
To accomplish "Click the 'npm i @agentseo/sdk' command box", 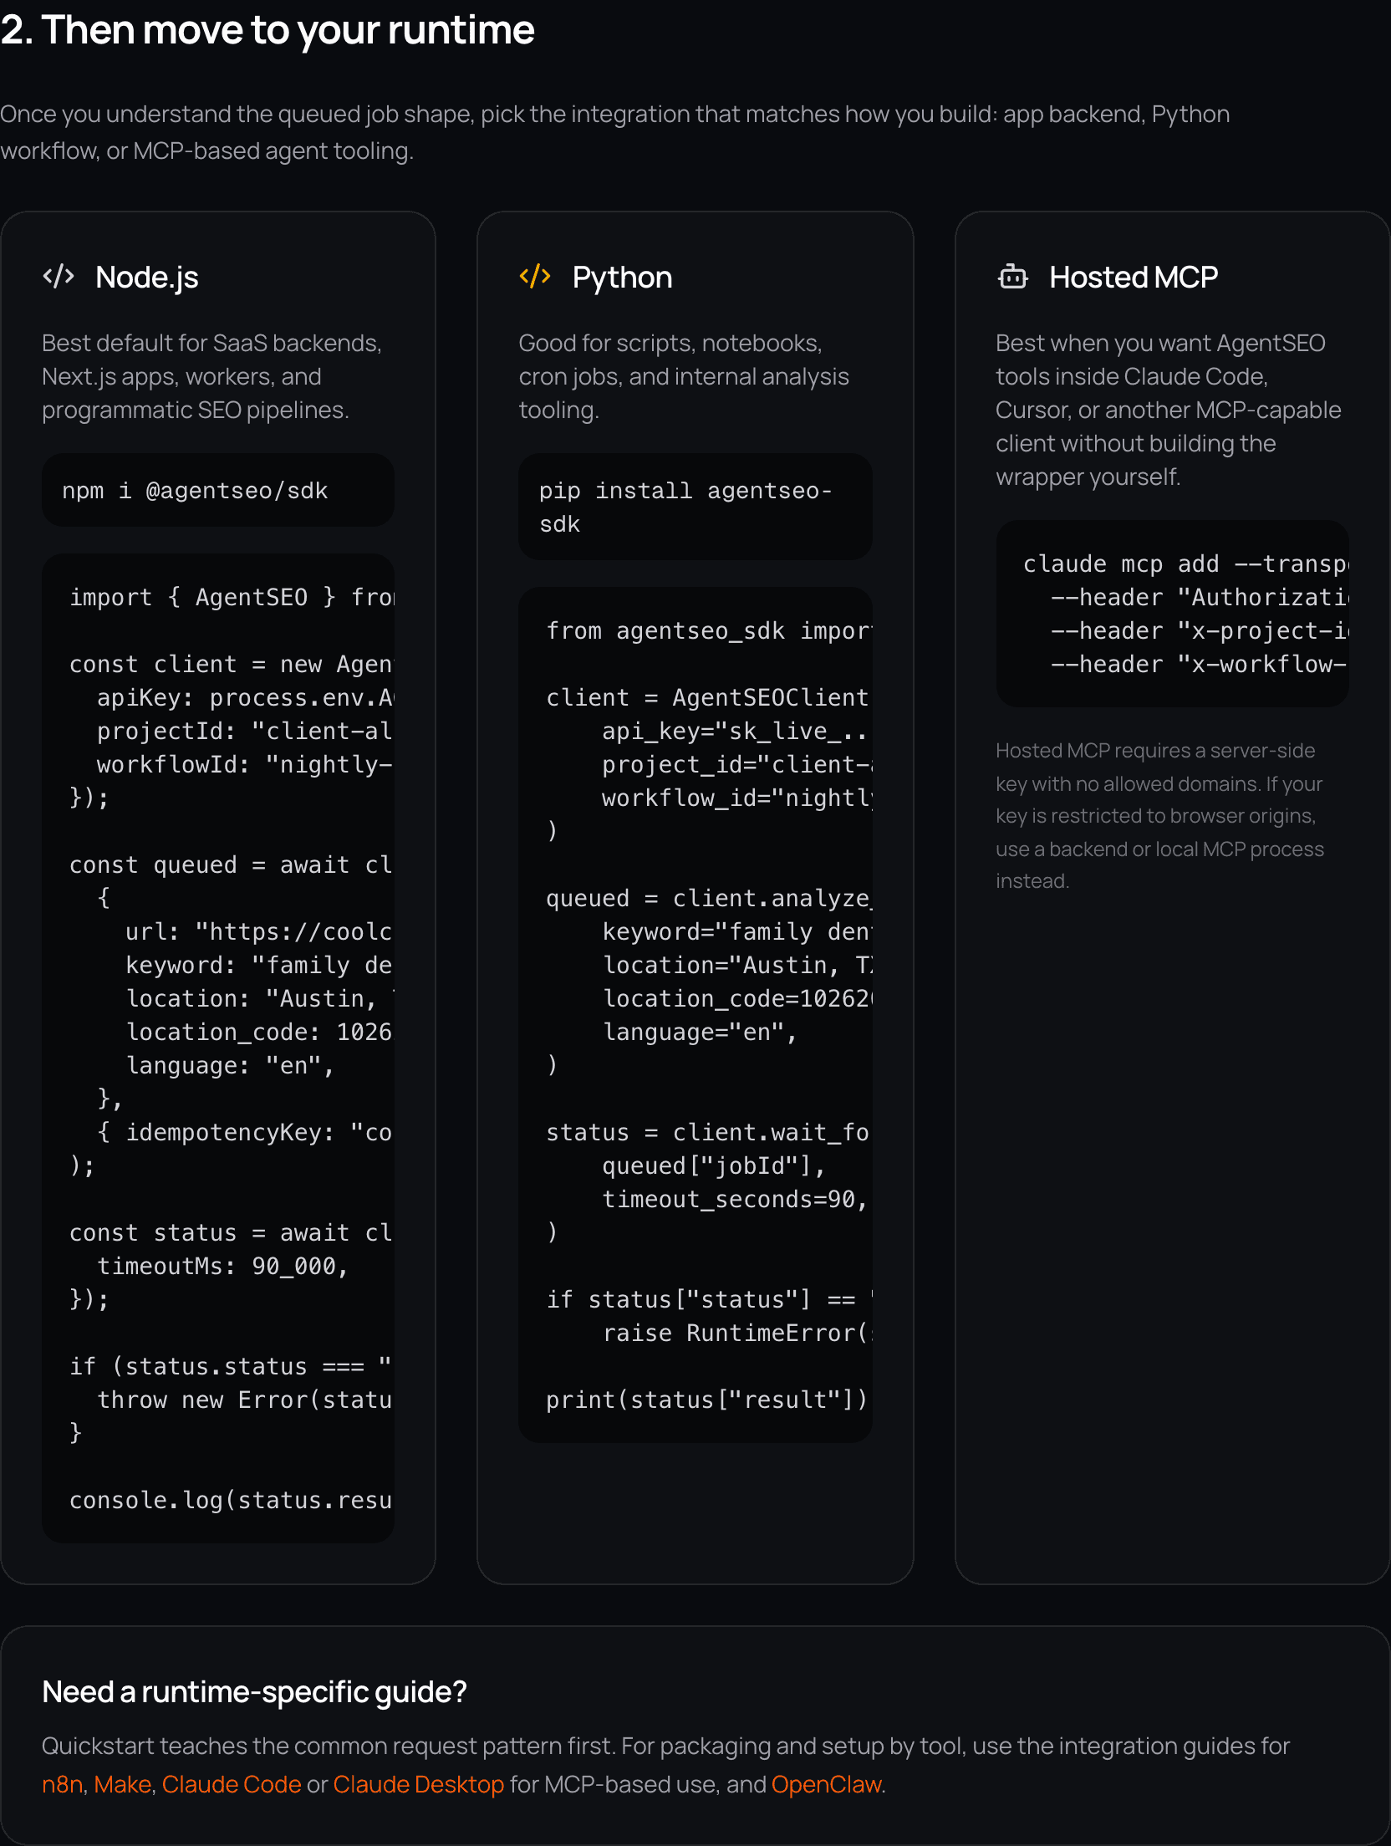I will [218, 491].
